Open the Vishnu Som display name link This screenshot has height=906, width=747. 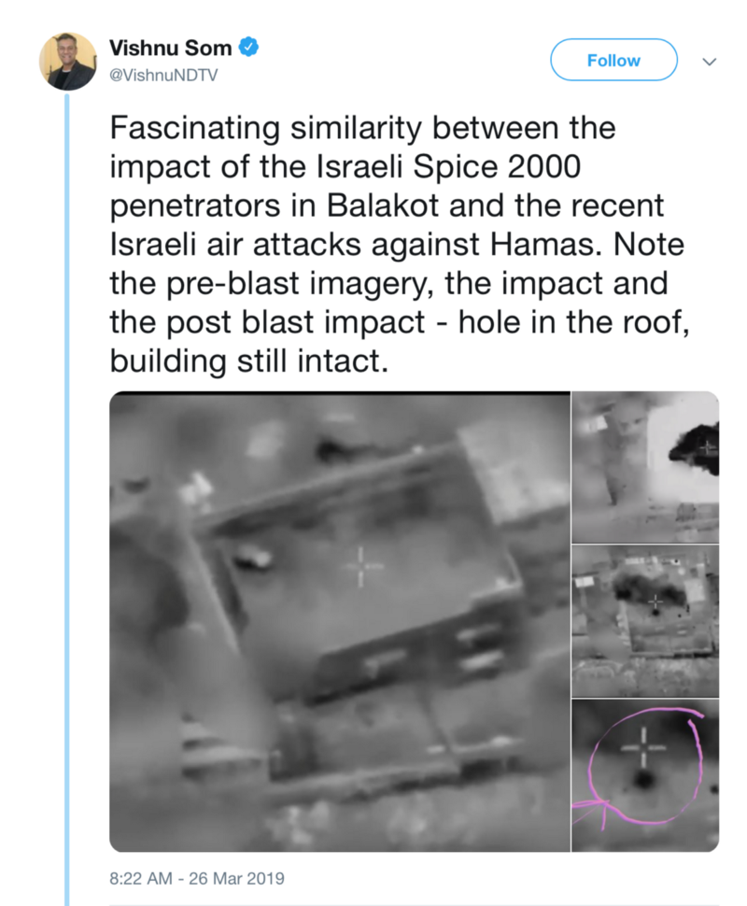171,48
